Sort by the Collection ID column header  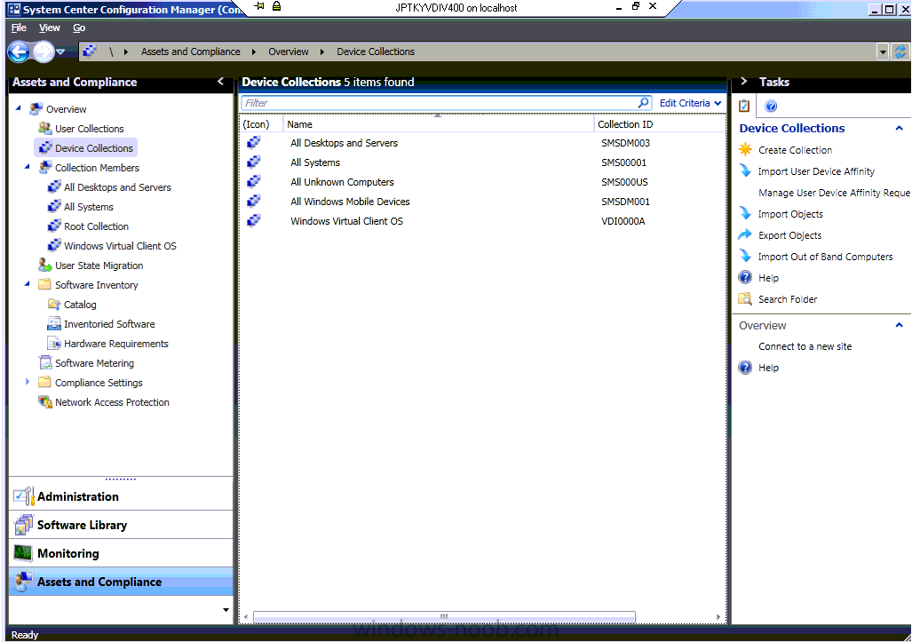(x=660, y=123)
